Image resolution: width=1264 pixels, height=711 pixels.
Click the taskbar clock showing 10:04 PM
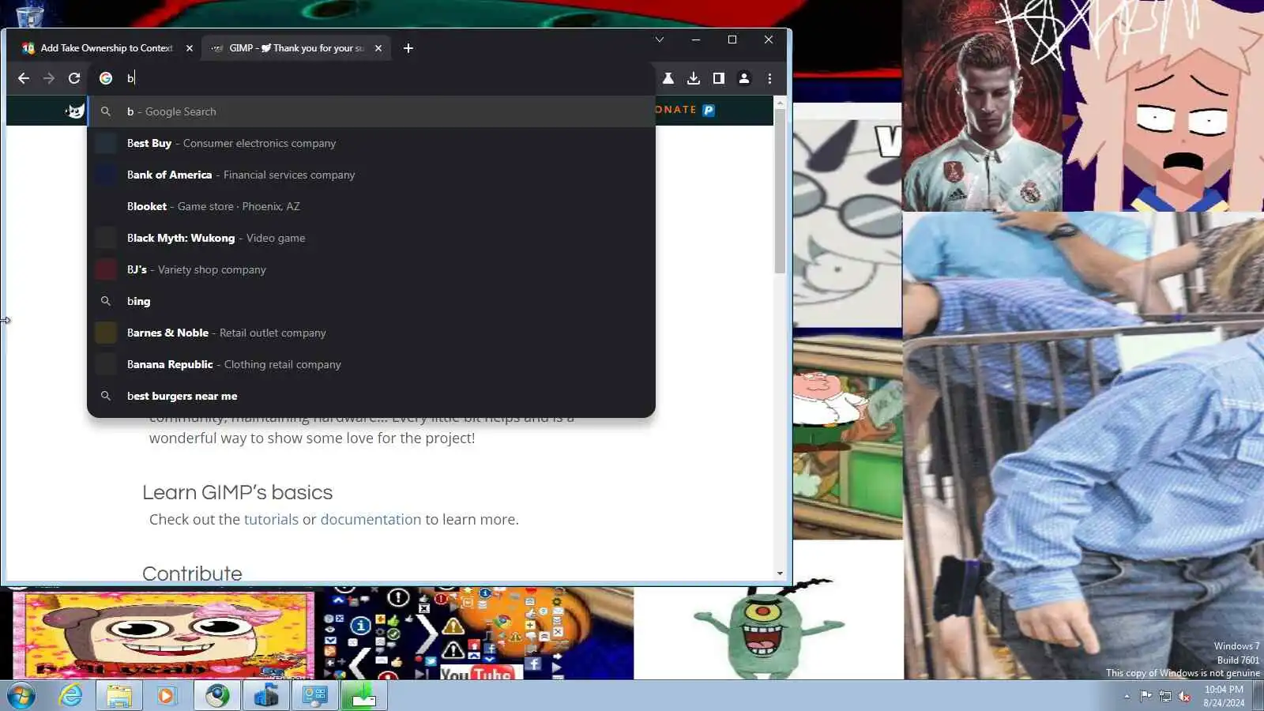(1224, 696)
